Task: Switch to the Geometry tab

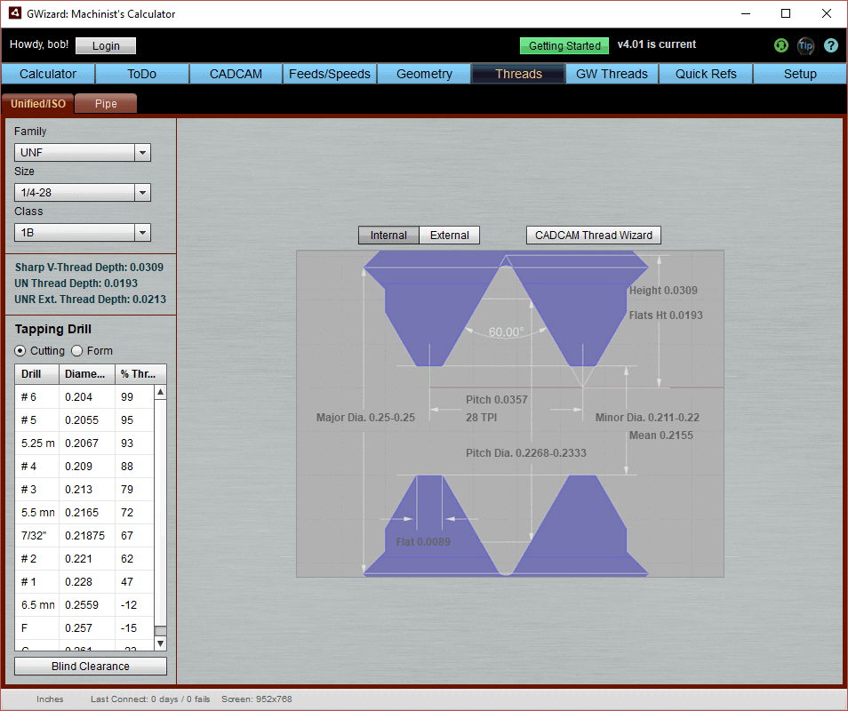Action: pos(424,74)
